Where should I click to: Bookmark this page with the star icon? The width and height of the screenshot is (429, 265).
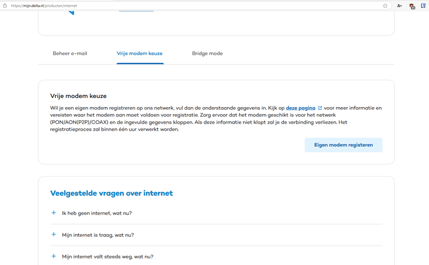385,6
